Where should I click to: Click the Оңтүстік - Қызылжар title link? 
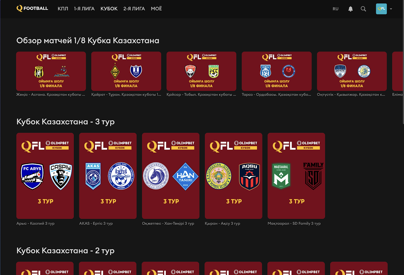point(351,95)
